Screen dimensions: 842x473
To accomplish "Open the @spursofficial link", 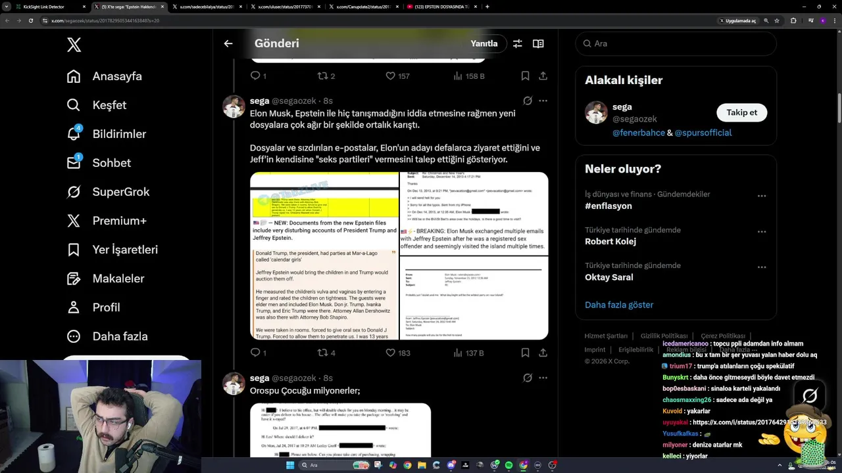I will [703, 133].
